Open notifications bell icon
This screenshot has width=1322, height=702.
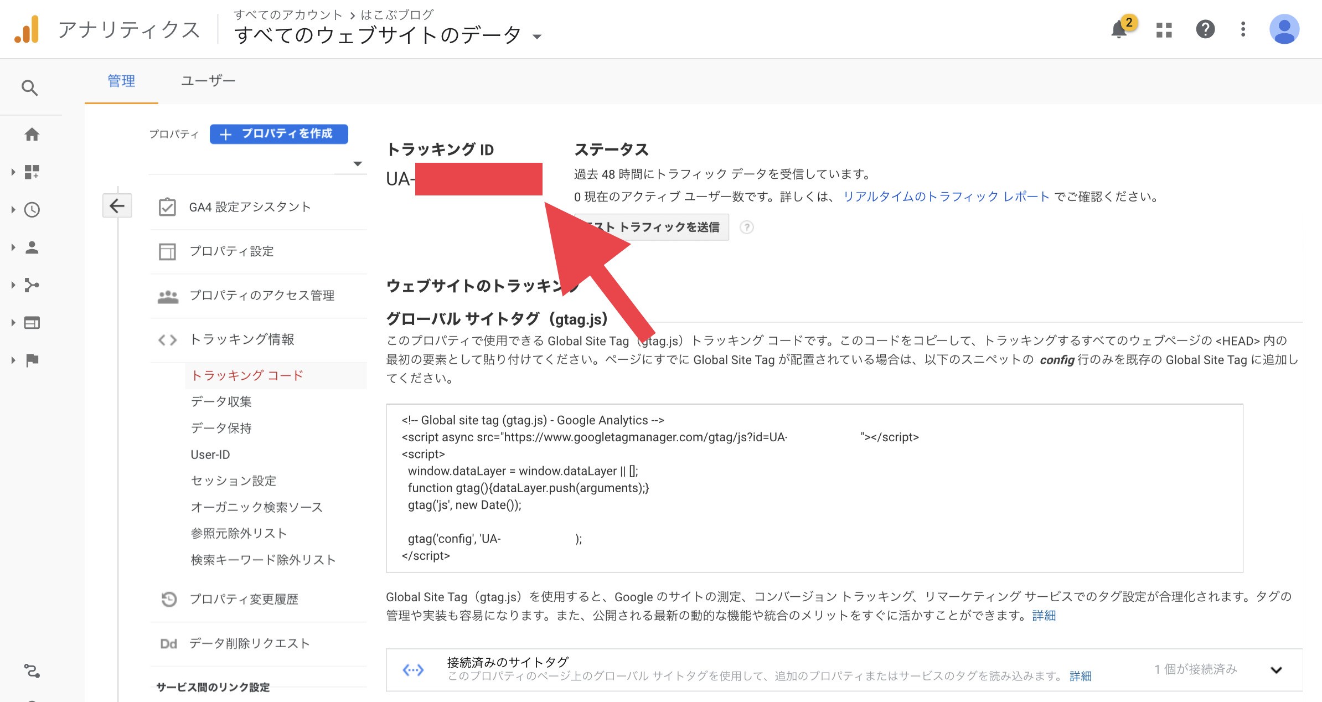pos(1119,29)
